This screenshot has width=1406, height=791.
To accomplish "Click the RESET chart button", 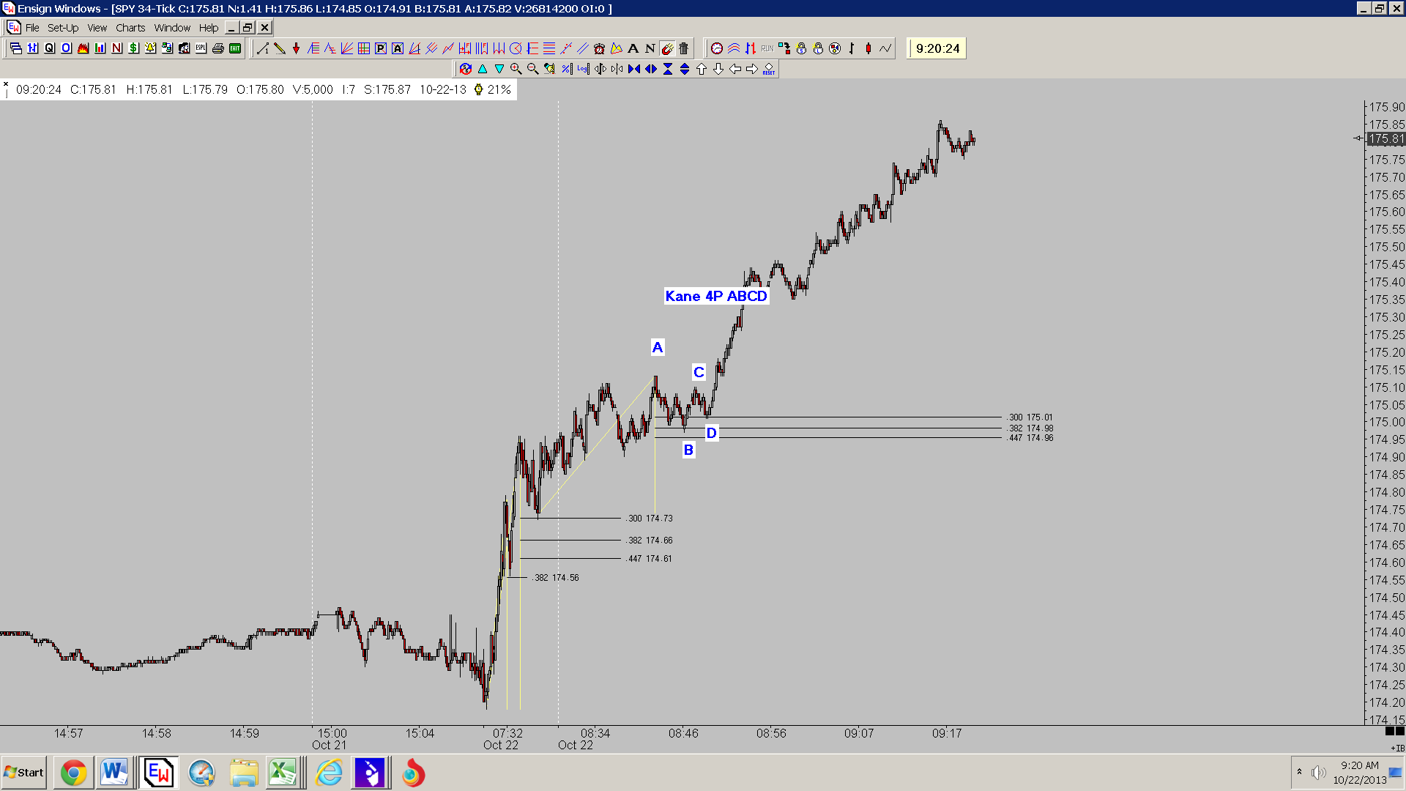I will coord(768,69).
